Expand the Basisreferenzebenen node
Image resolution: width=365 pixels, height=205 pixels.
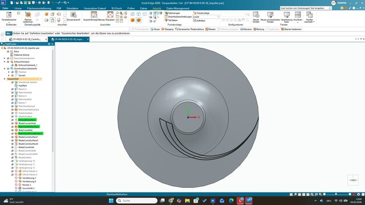5,58
